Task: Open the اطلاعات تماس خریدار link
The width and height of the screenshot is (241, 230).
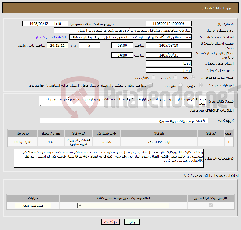Action: coord(52,37)
